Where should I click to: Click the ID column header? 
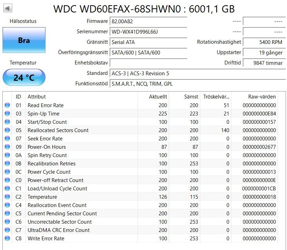(x=18, y=97)
